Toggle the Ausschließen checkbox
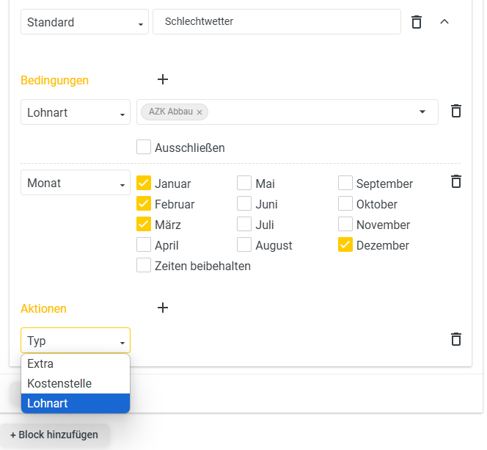The image size is (487, 450). [144, 147]
